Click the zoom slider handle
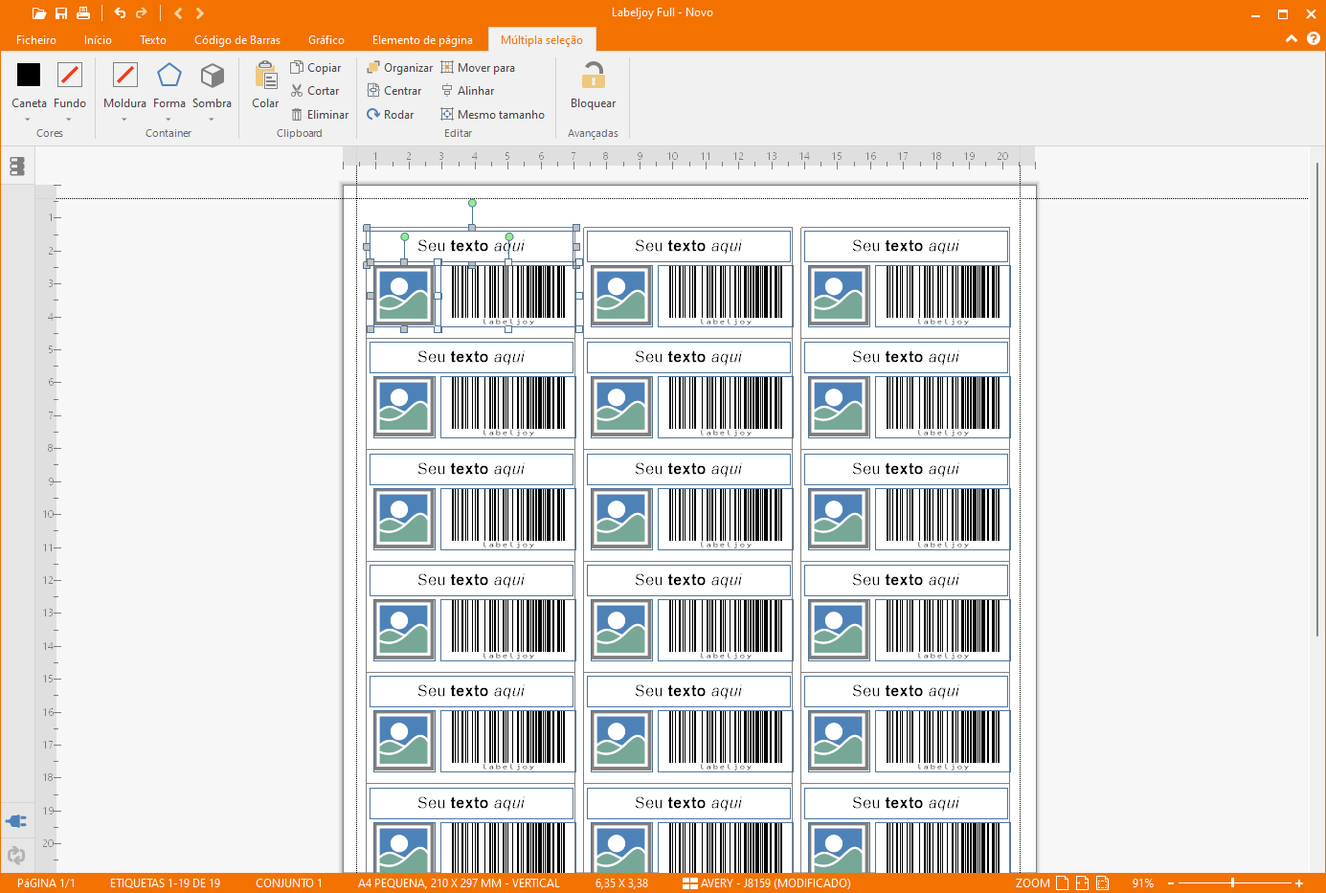This screenshot has width=1326, height=893. 1232,883
